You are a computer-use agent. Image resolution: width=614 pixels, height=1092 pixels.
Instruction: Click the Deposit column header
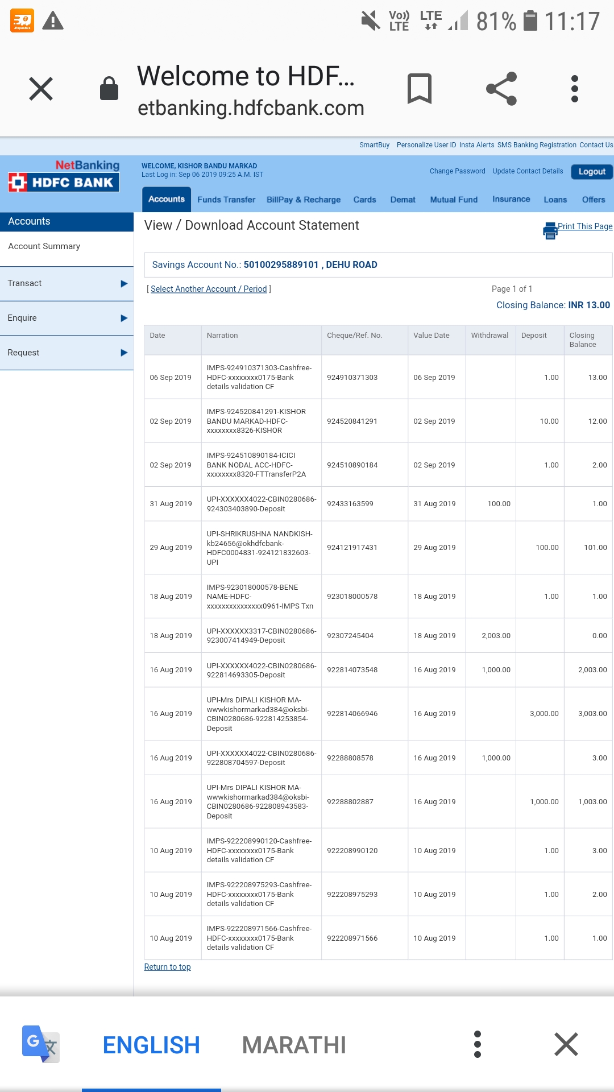point(534,336)
